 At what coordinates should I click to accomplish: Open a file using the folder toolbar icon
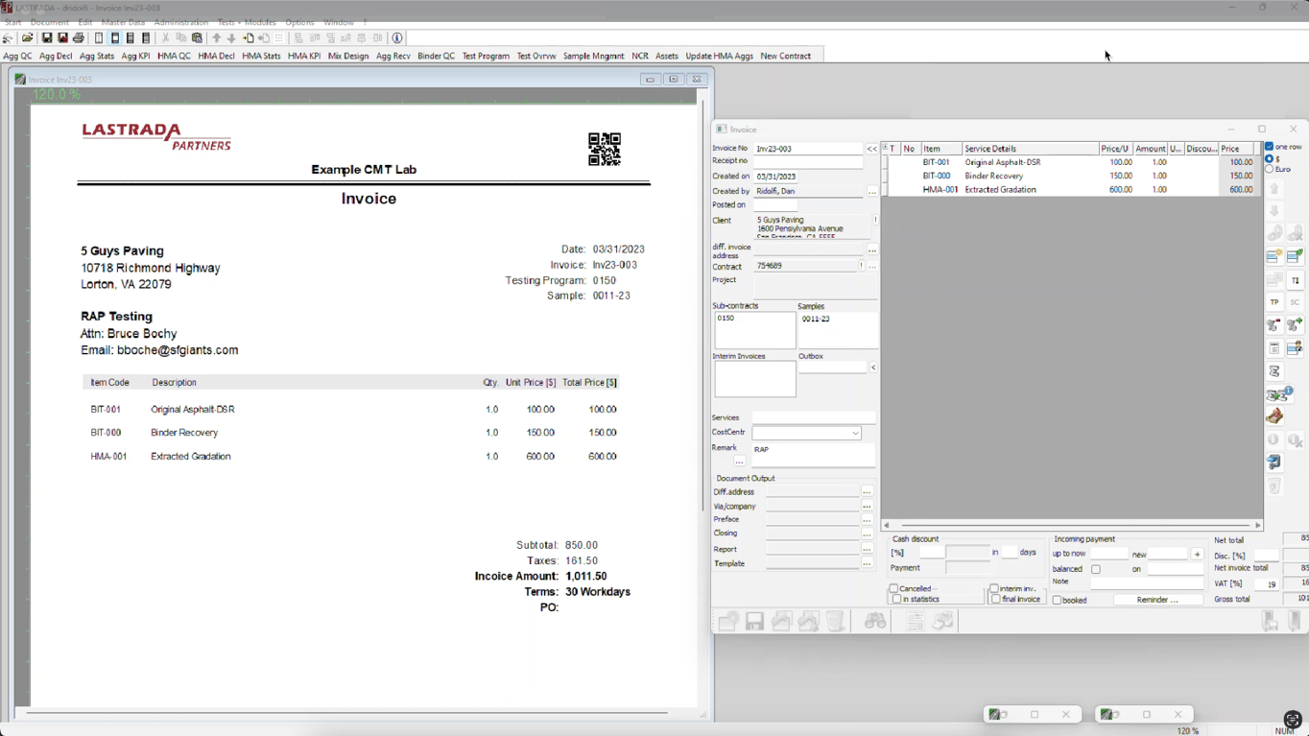(27, 37)
